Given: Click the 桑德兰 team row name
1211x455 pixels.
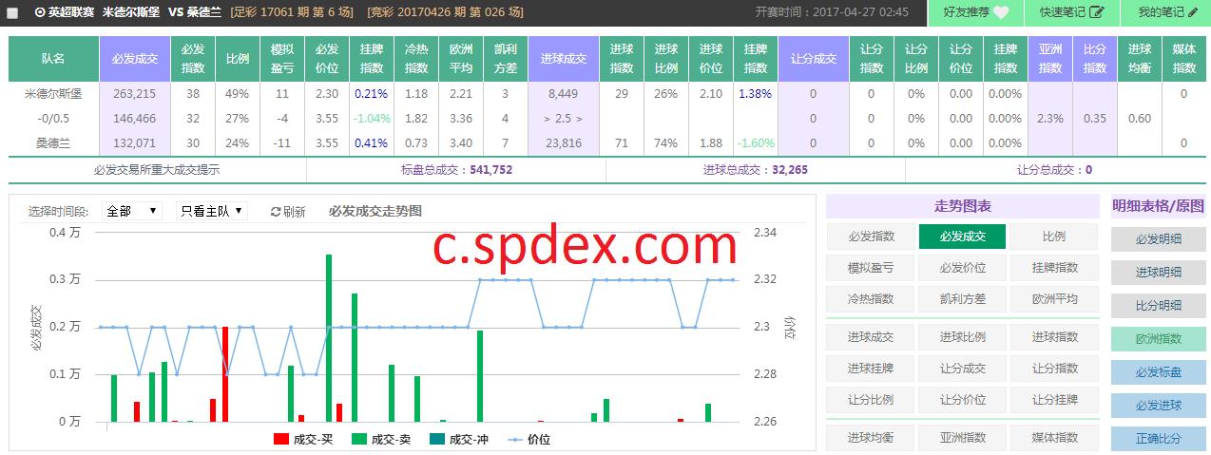Looking at the screenshot, I should point(53,142).
